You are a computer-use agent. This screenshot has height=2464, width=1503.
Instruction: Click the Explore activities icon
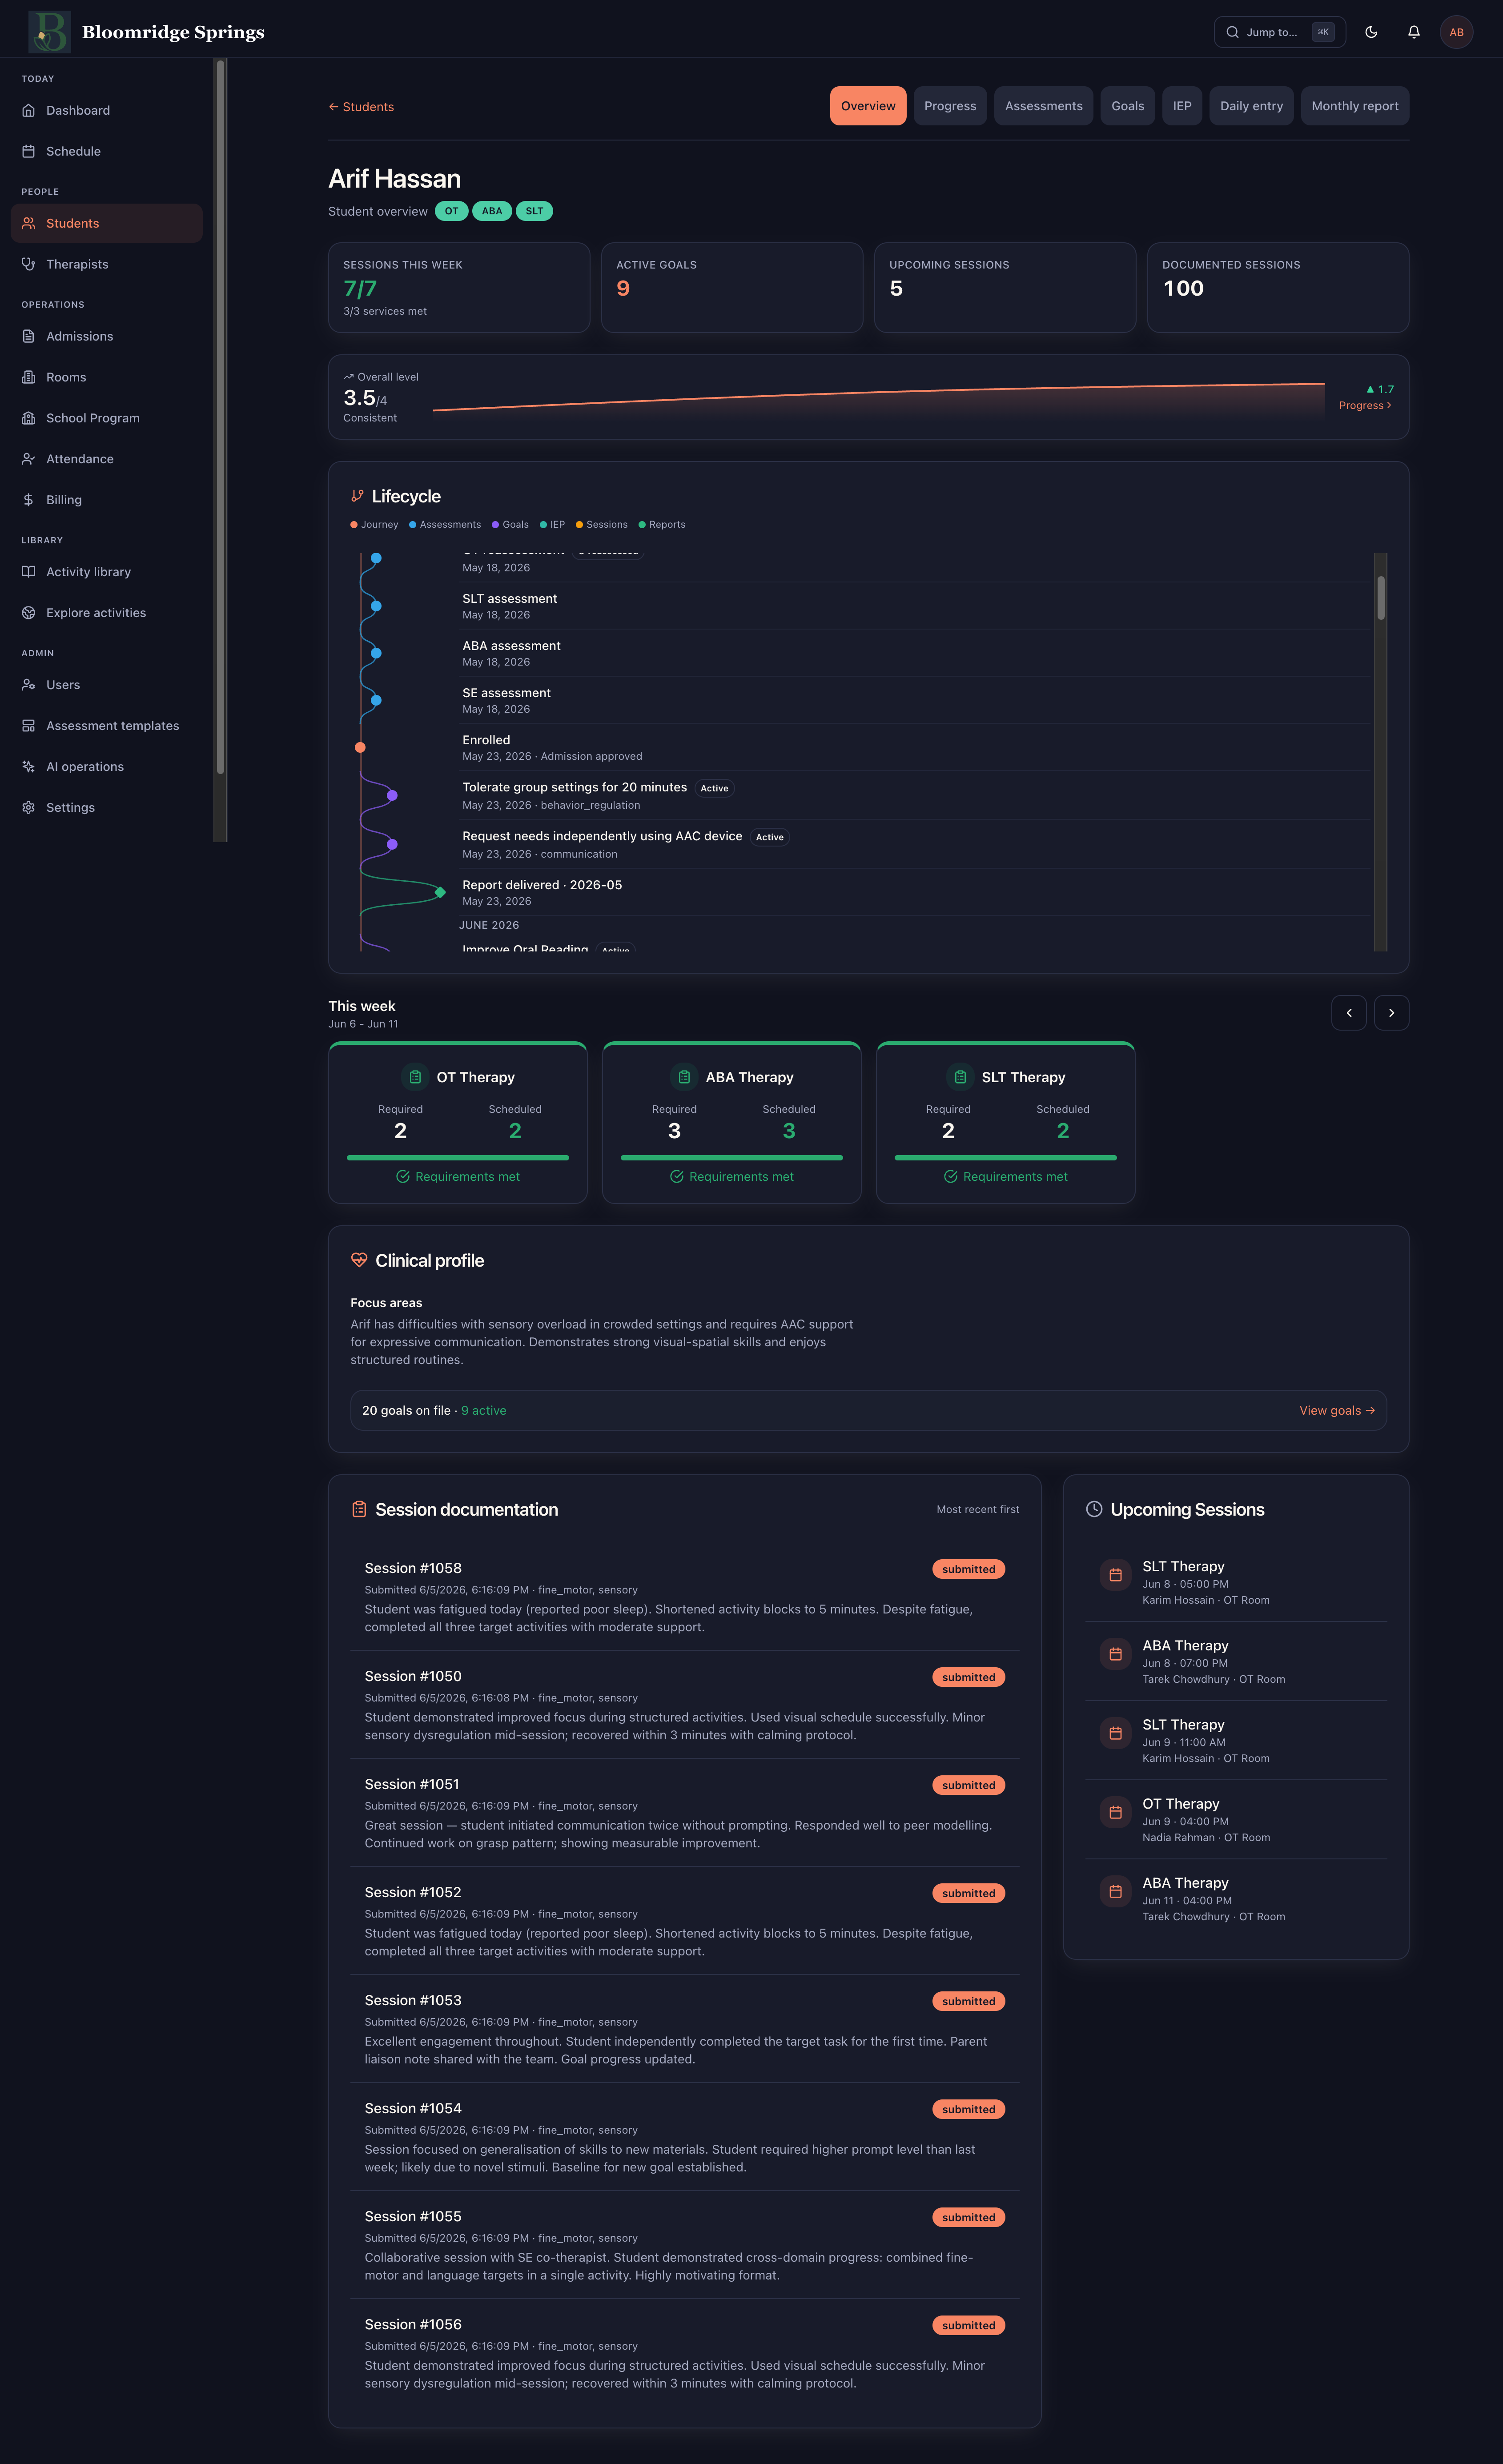(x=28, y=613)
